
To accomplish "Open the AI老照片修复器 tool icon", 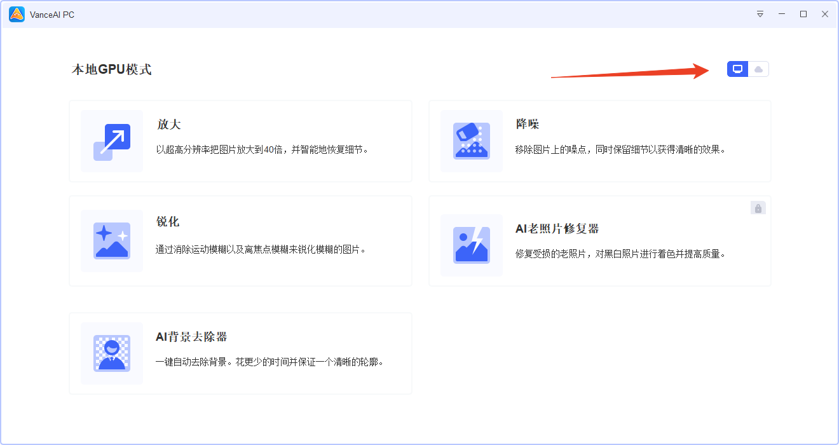I will pyautogui.click(x=471, y=245).
